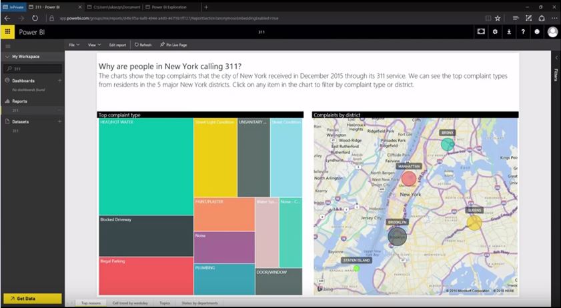Add a new dataset with plus icon

pos(60,121)
